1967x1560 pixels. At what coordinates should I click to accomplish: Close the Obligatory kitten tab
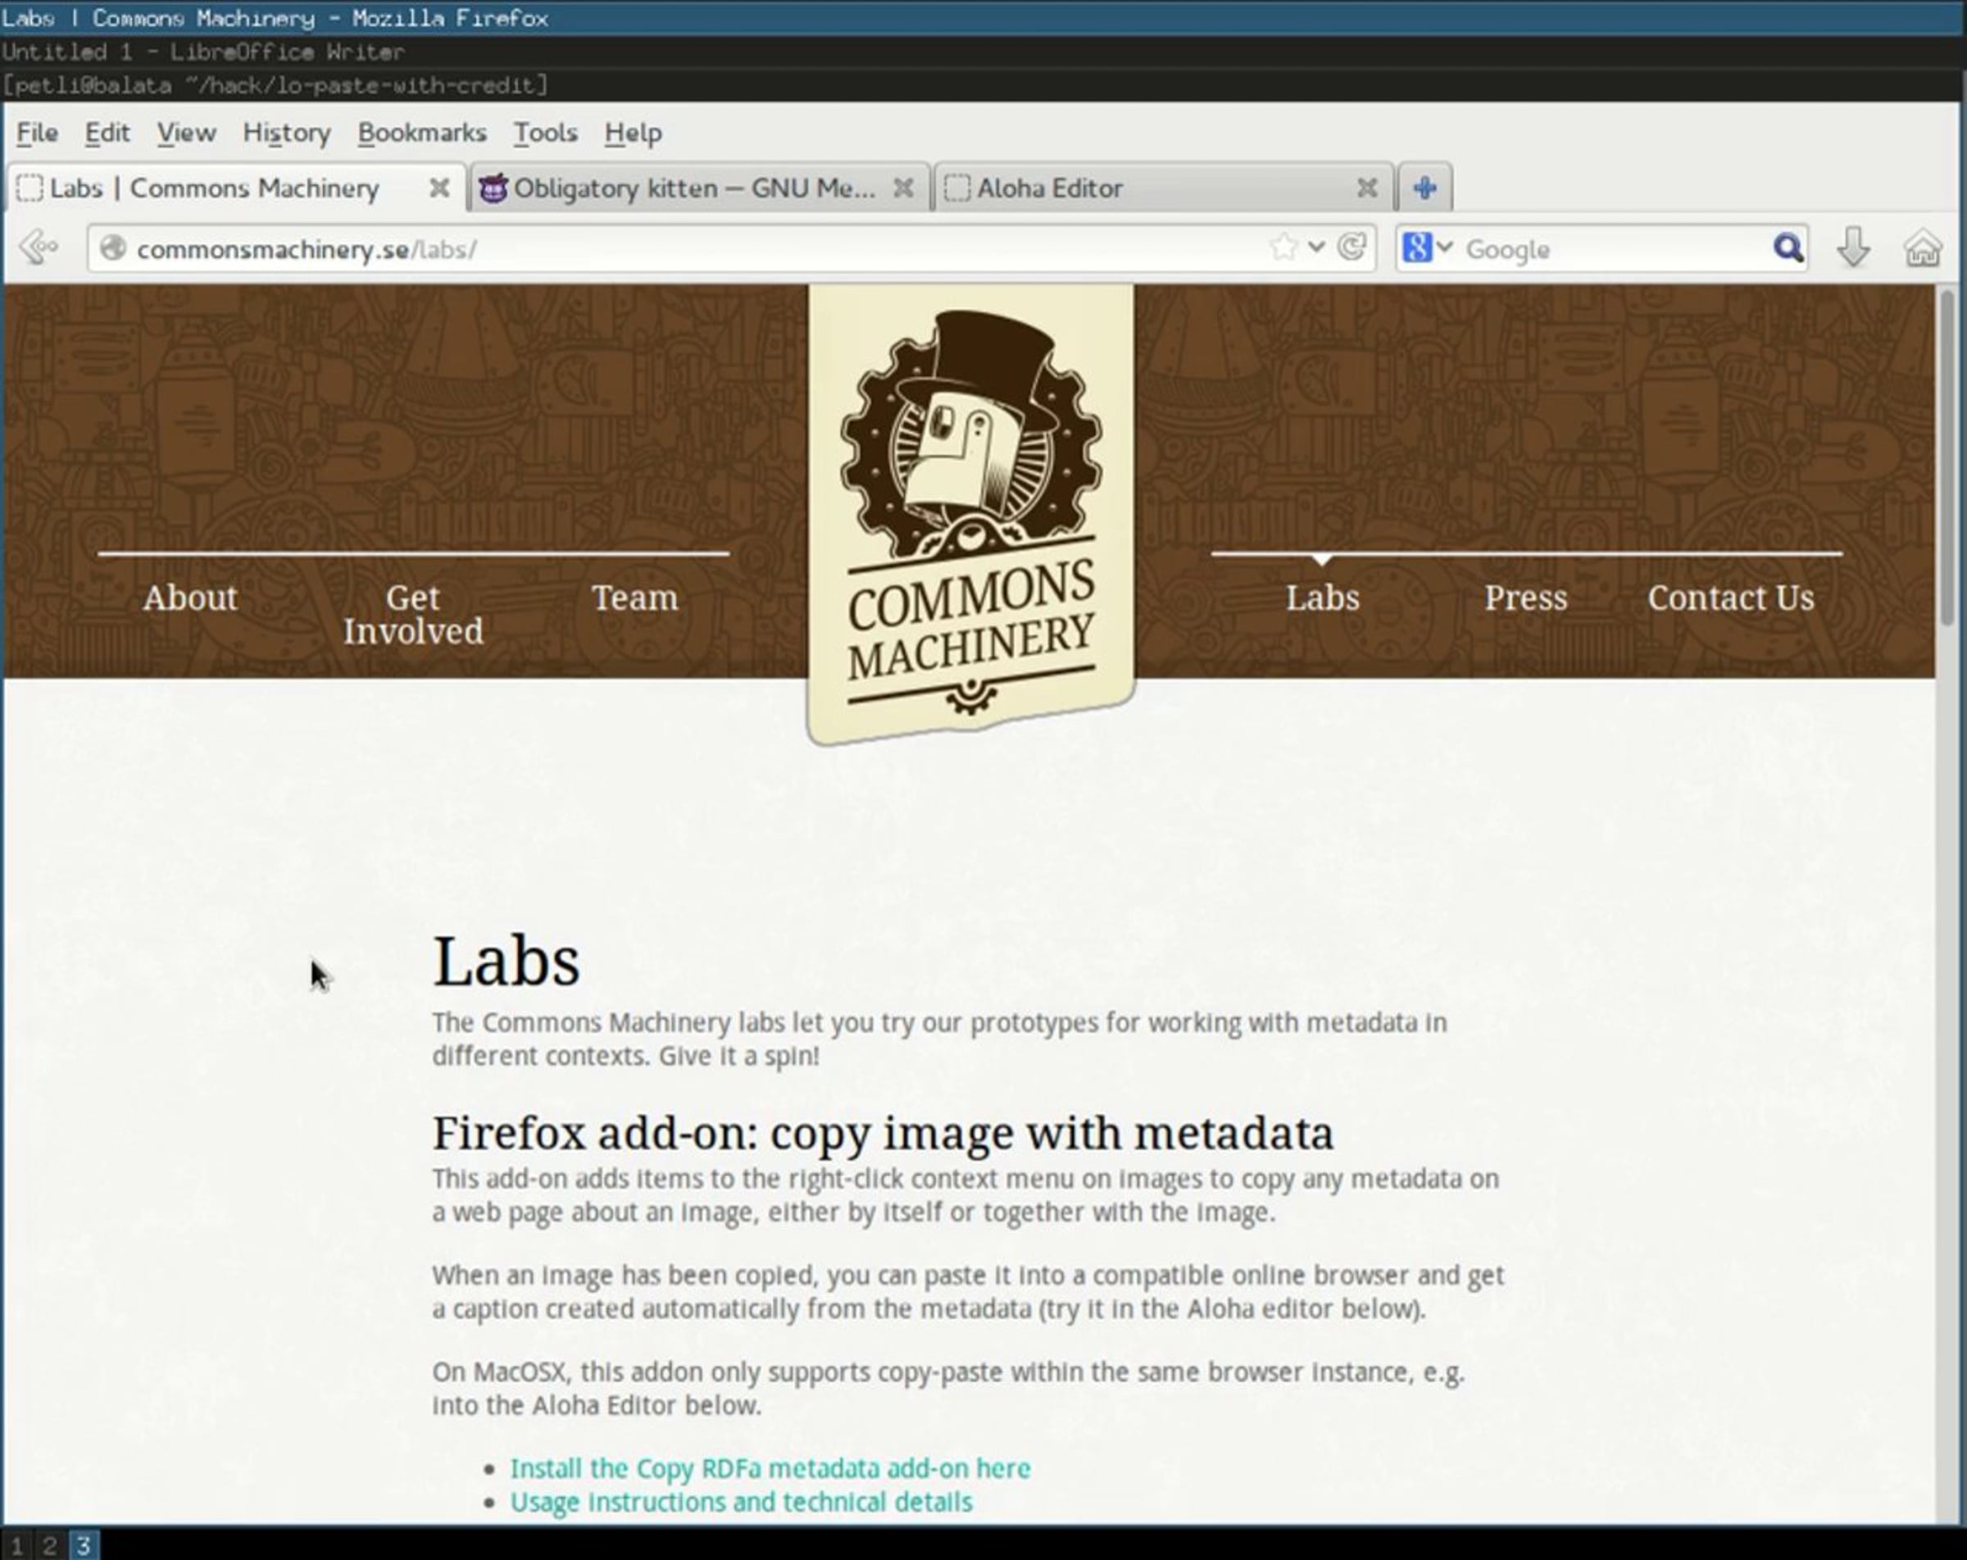pyautogui.click(x=902, y=188)
